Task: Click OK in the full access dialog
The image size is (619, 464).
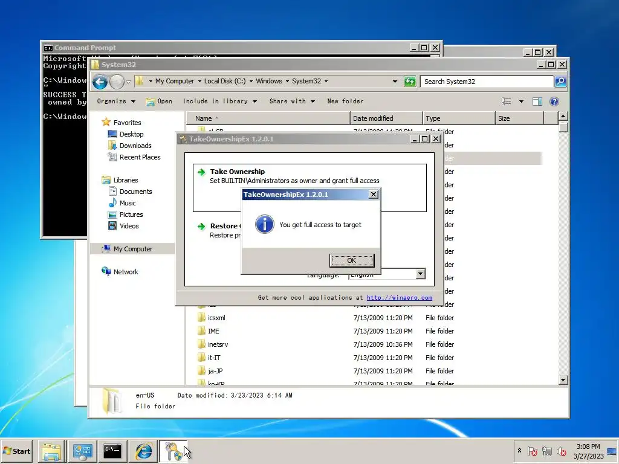Action: click(x=351, y=260)
